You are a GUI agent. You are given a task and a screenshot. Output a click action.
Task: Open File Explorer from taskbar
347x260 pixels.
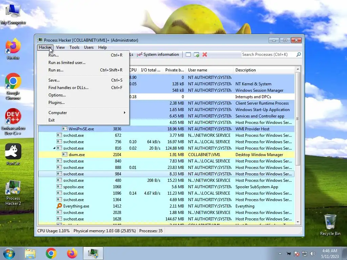30,254
